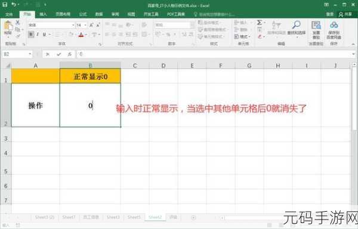Switch to the Insert ribbon tab
The width and height of the screenshot is (358, 229).
click(x=43, y=14)
